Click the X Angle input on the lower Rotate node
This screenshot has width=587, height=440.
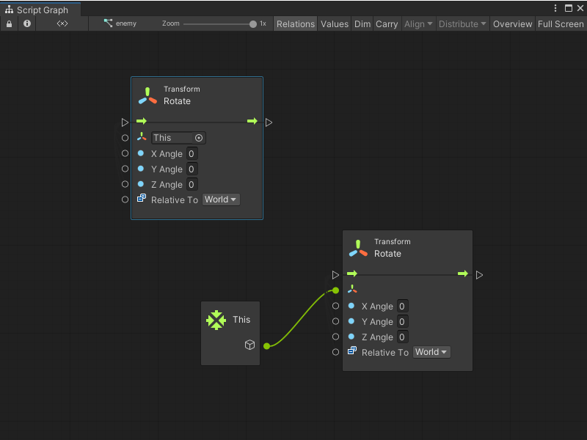402,306
